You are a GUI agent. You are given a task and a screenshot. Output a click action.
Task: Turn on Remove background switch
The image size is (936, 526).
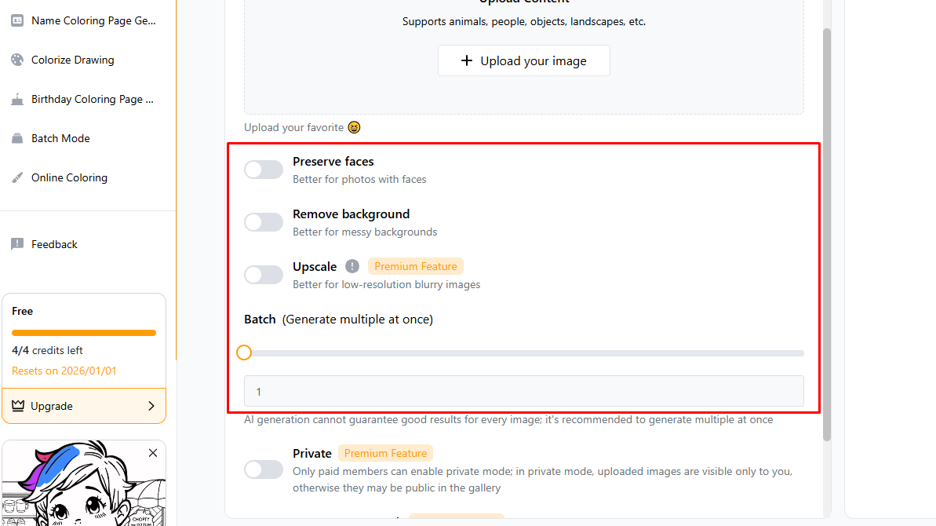pyautogui.click(x=264, y=222)
